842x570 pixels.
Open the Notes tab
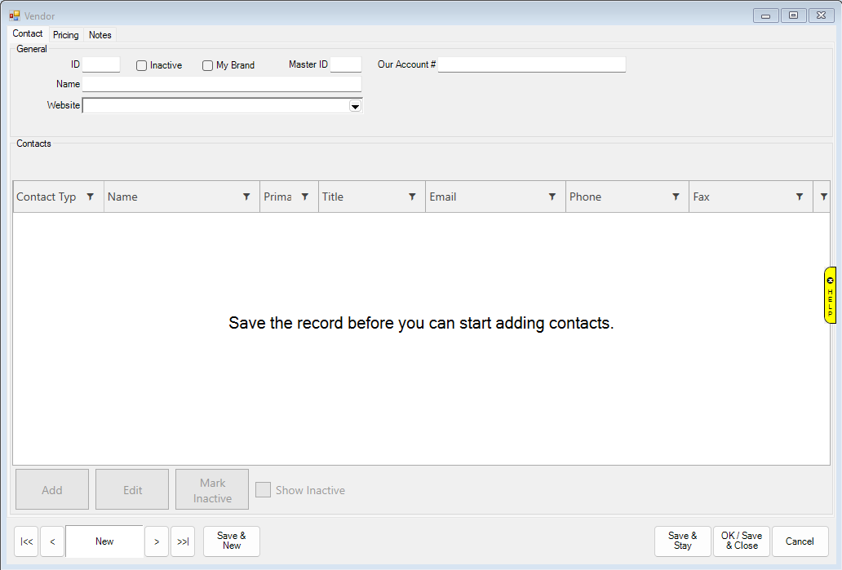[x=100, y=35]
